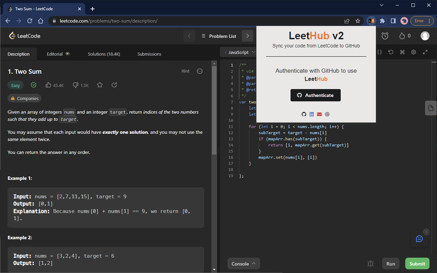Open the Problem List
Viewport: 437px width, 273px height.
coord(219,36)
